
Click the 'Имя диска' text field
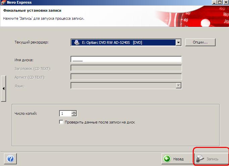tap(126, 60)
